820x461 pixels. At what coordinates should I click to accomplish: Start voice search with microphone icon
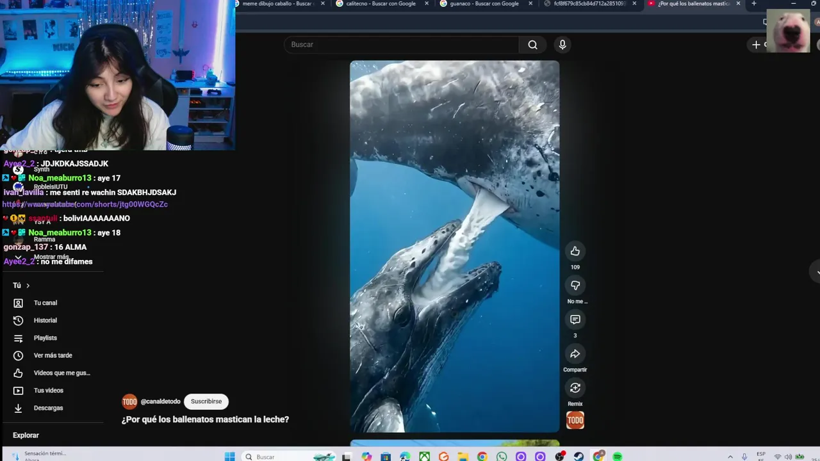[x=562, y=45]
